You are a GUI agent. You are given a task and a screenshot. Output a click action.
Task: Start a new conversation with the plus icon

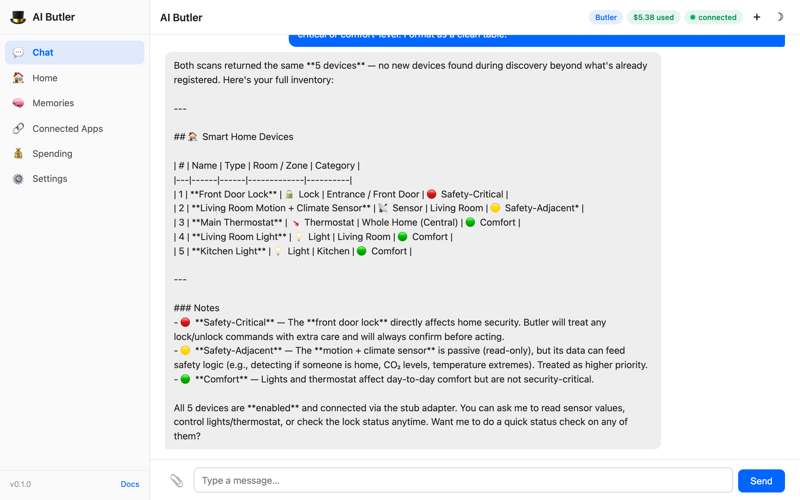757,17
